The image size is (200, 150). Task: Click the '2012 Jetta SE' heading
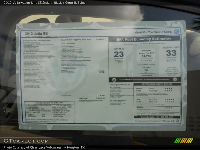[x=36, y=34]
